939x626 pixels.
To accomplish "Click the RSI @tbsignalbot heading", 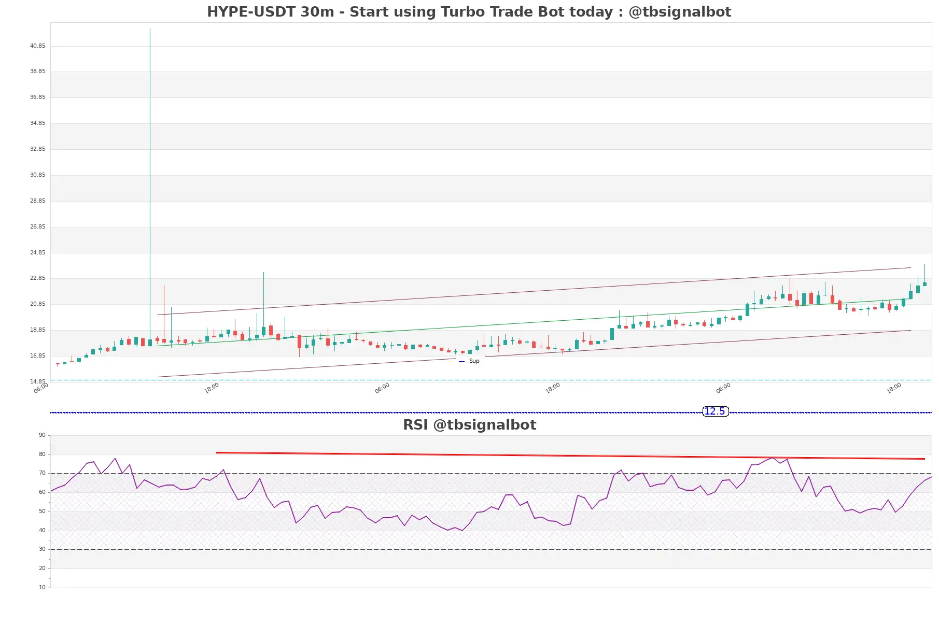I will pos(469,425).
